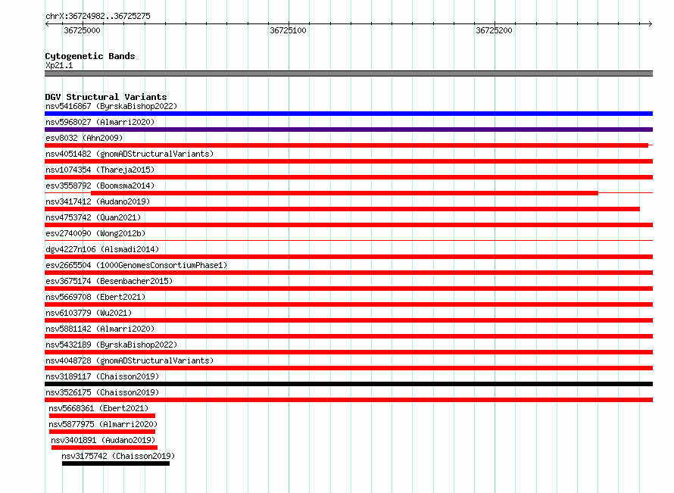The width and height of the screenshot is (674, 493).
Task: Open the nsv3526175 (Chaisson2019) label
Action: pos(102,392)
